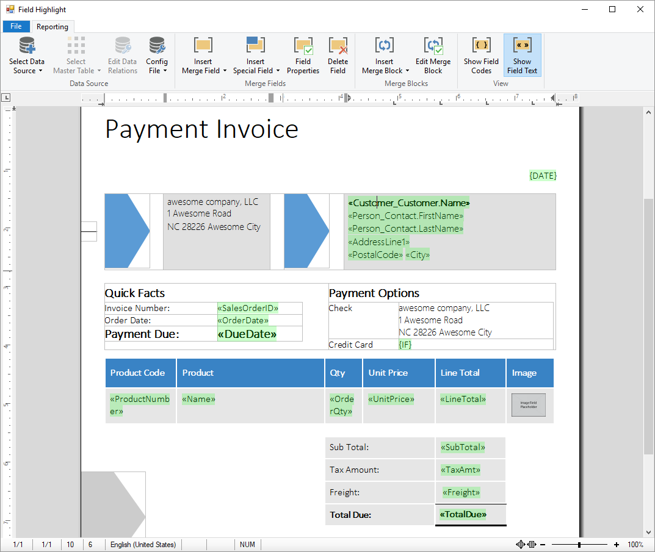Open Field Properties
Viewport: 655px width, 552px height.
tap(303, 46)
